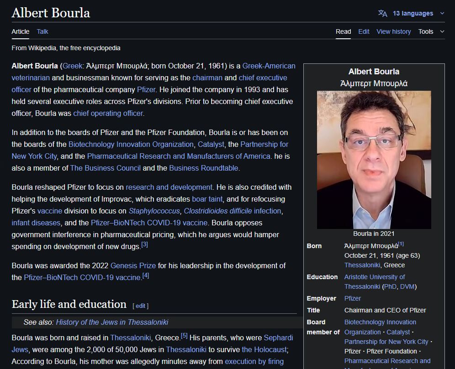The height and width of the screenshot is (369, 455).
Task: Follow the boar taint link
Action: [x=207, y=199]
